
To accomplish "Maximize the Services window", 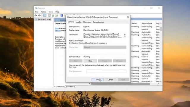I will pyautogui.click(x=151, y=8).
